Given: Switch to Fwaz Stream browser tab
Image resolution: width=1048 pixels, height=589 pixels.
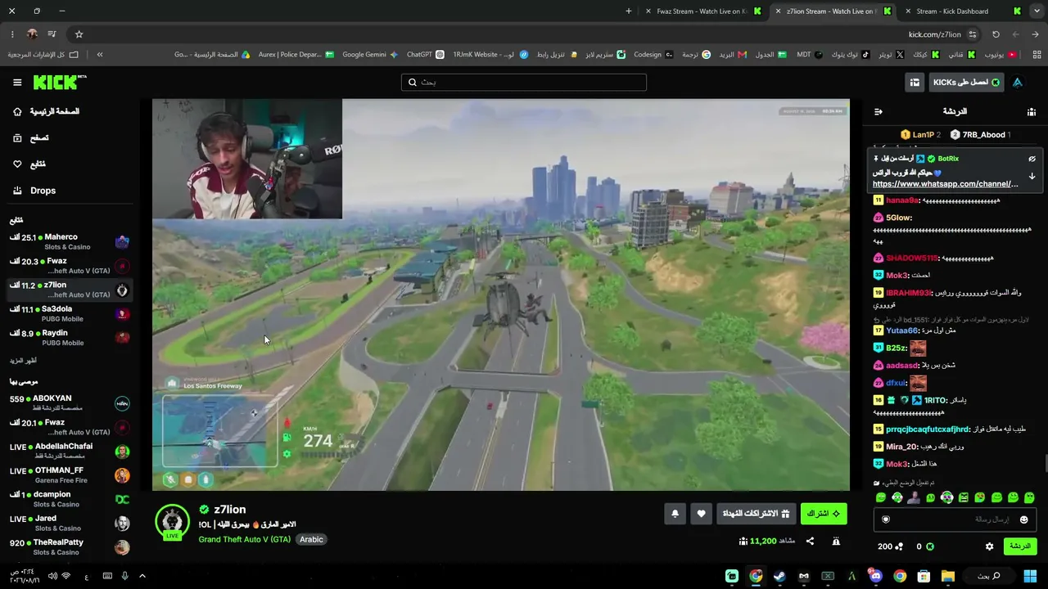Looking at the screenshot, I should [702, 11].
